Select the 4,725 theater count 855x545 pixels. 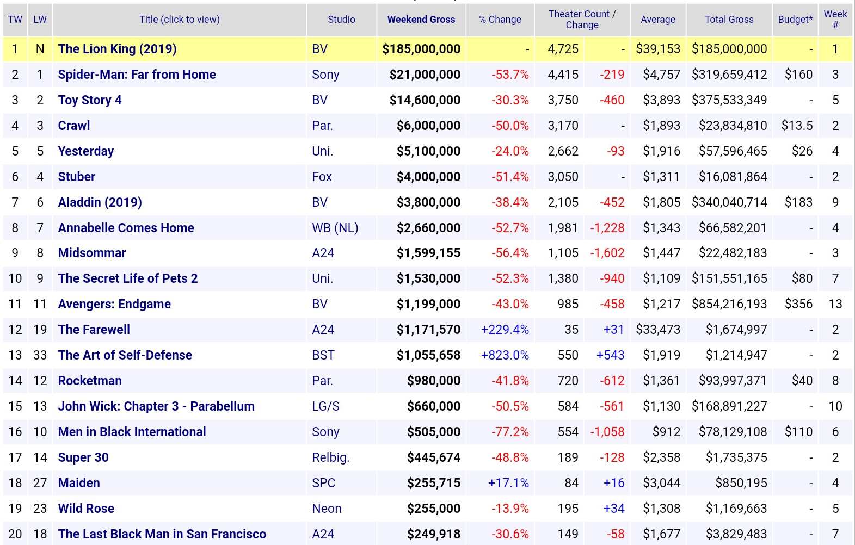click(x=563, y=49)
